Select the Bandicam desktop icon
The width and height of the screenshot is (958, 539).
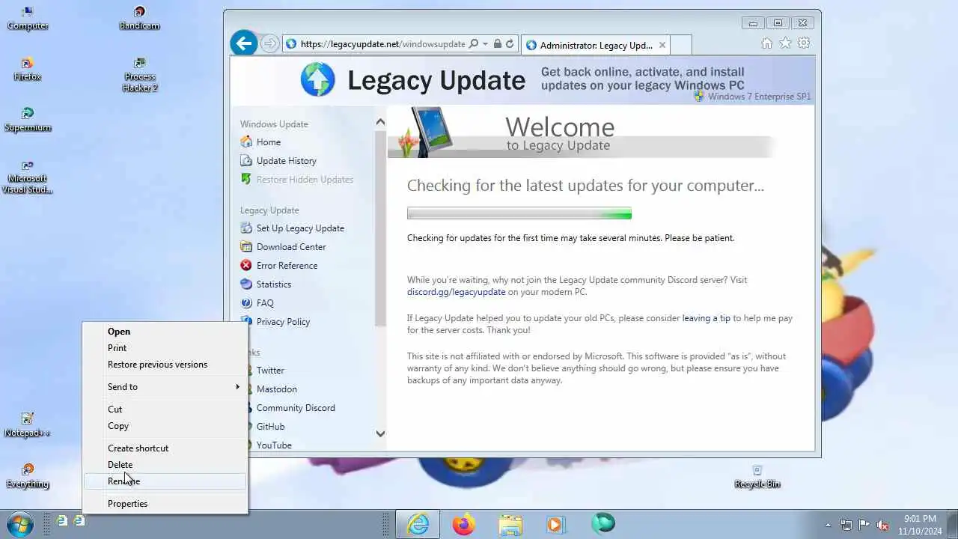(140, 19)
